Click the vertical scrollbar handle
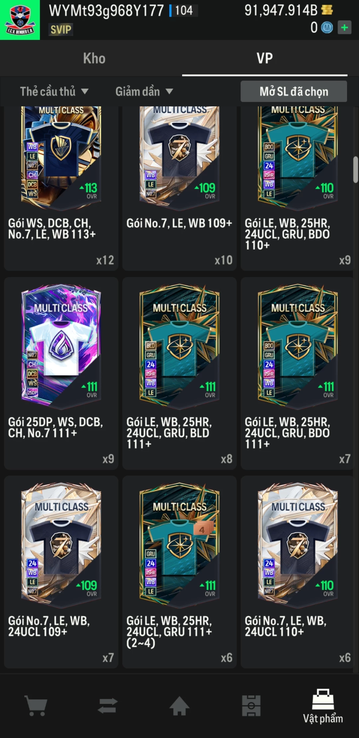Image resolution: width=359 pixels, height=738 pixels. pyautogui.click(x=356, y=170)
